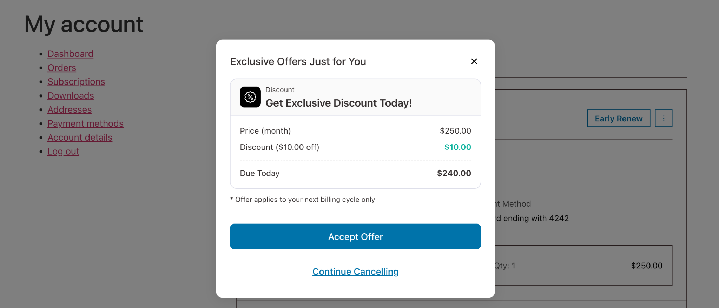Go to Payment methods page
Image resolution: width=719 pixels, height=308 pixels.
click(85, 123)
